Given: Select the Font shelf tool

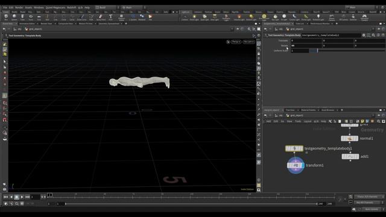Looking at the screenshot, I should [110, 17].
